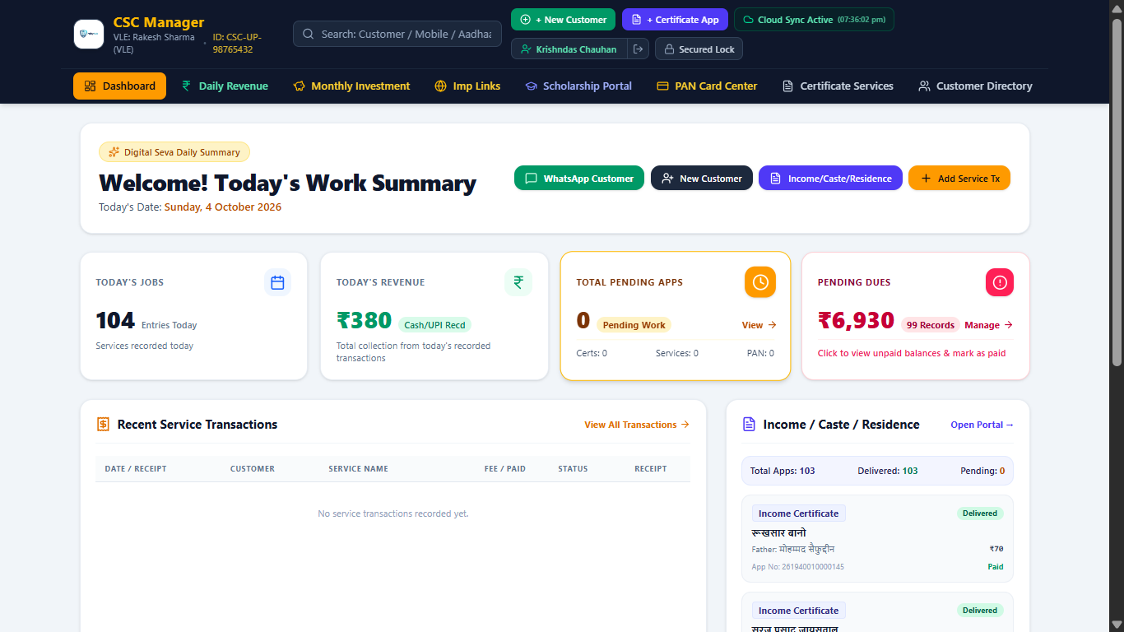Click the receipt icon beside Recent Service Transactions
The image size is (1124, 632).
[103, 425]
